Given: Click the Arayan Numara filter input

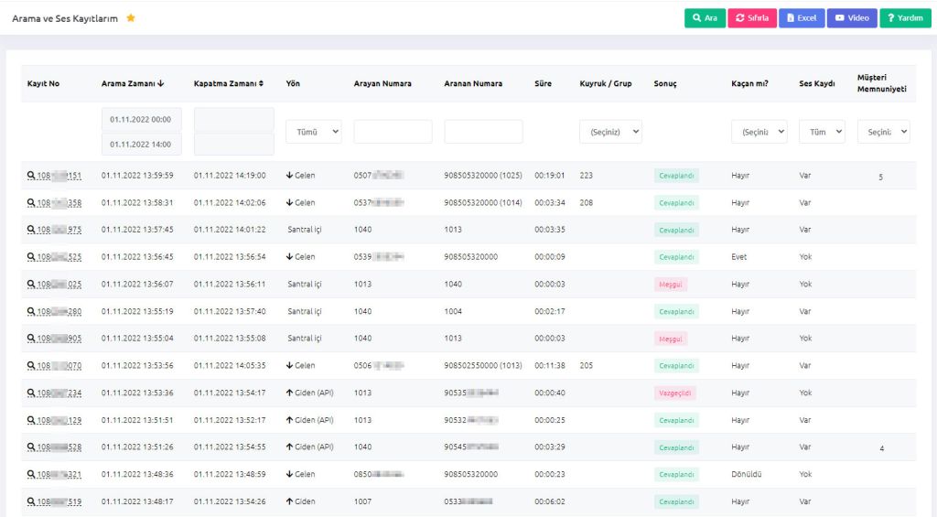Looking at the screenshot, I should (393, 132).
